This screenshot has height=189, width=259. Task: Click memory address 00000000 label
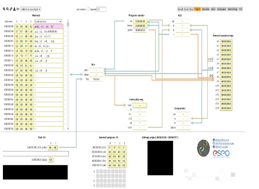(9, 26)
